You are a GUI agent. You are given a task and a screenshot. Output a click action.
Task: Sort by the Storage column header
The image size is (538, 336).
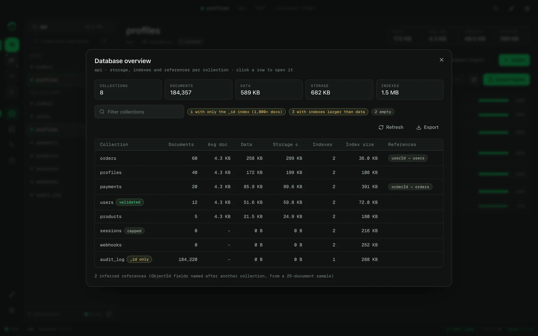pos(285,145)
